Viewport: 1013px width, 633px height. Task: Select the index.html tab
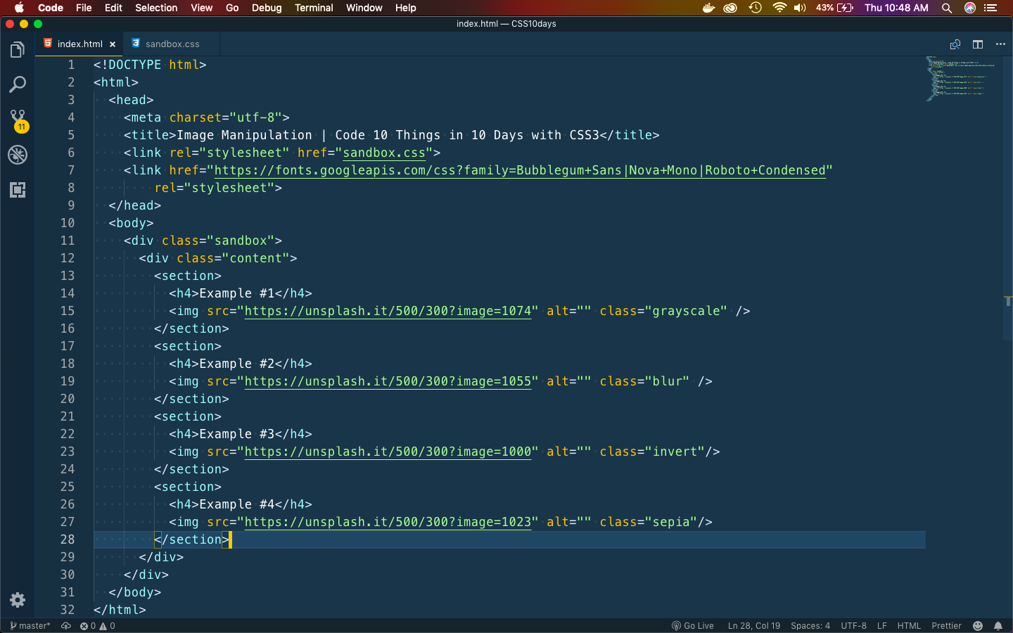79,44
